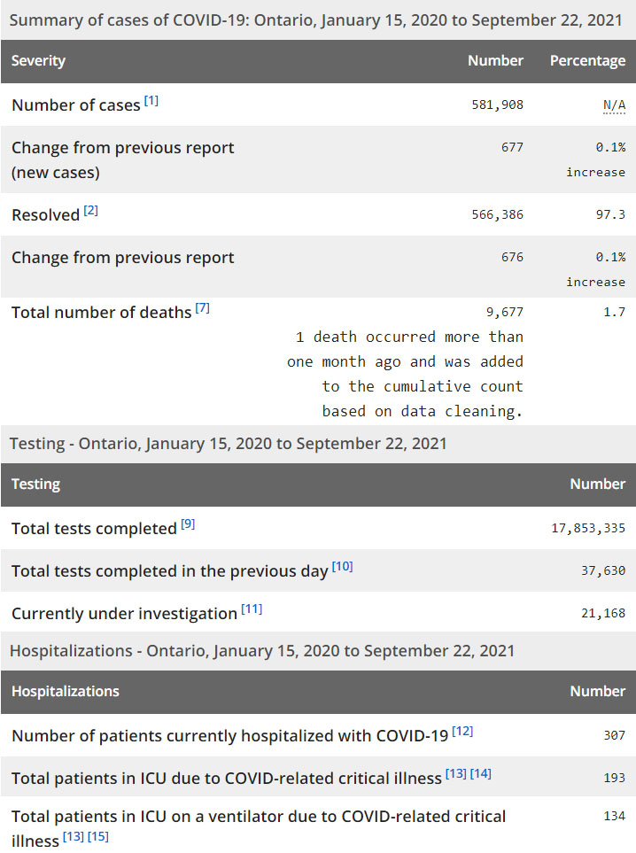The width and height of the screenshot is (636, 853).
Task: Click the 17,853,335 total tests value
Action: [x=588, y=528]
